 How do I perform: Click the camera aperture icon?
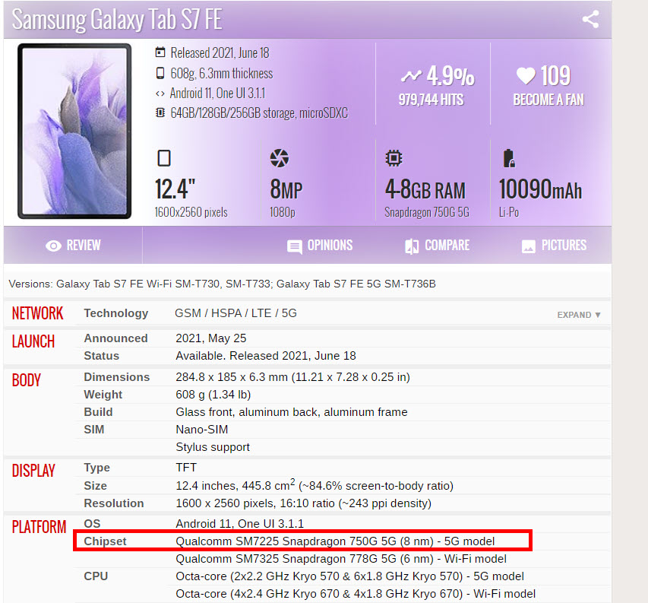pos(280,158)
